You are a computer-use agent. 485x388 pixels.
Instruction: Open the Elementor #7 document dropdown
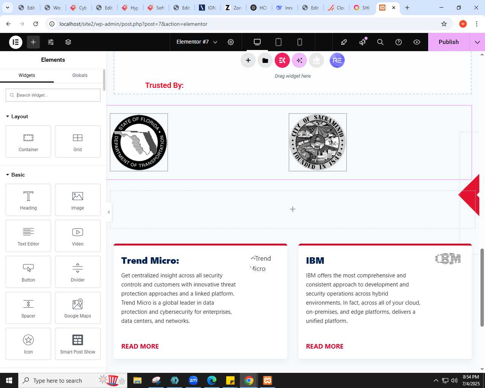tap(197, 42)
